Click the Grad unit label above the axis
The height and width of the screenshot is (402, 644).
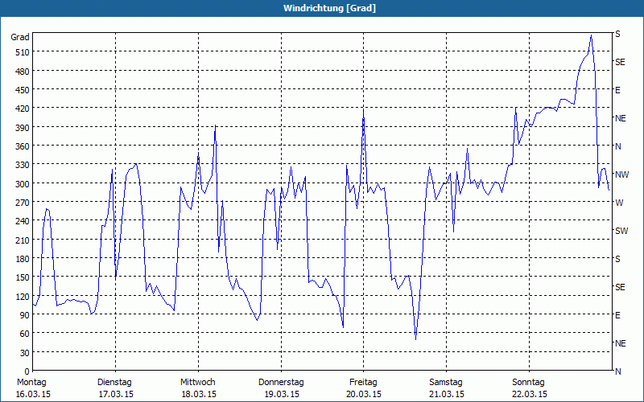pyautogui.click(x=20, y=37)
